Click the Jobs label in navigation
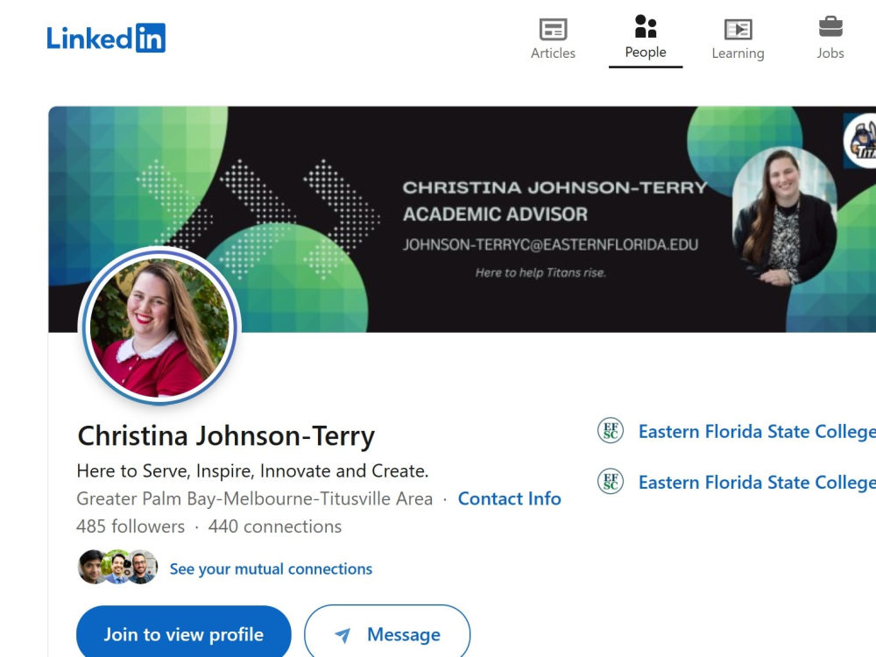Viewport: 876px width, 657px height. click(830, 53)
